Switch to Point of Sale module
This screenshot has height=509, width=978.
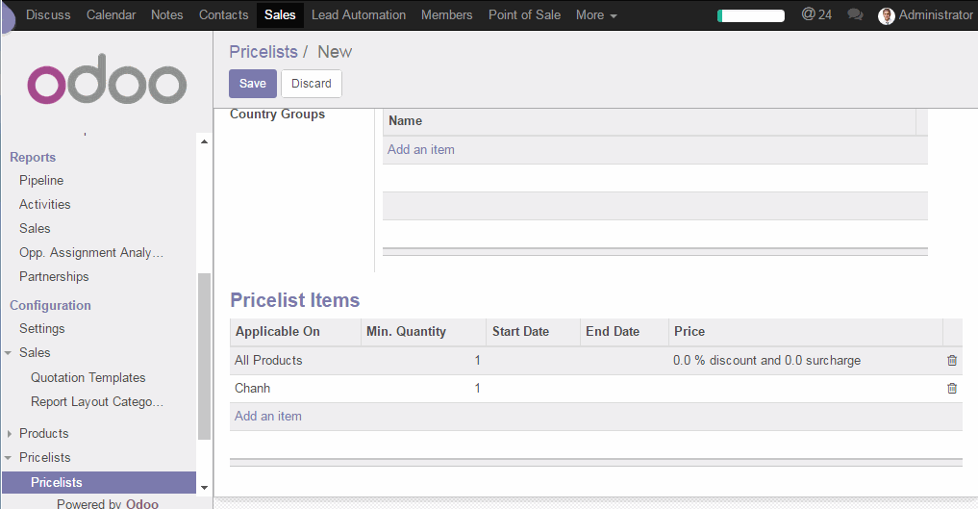(524, 14)
